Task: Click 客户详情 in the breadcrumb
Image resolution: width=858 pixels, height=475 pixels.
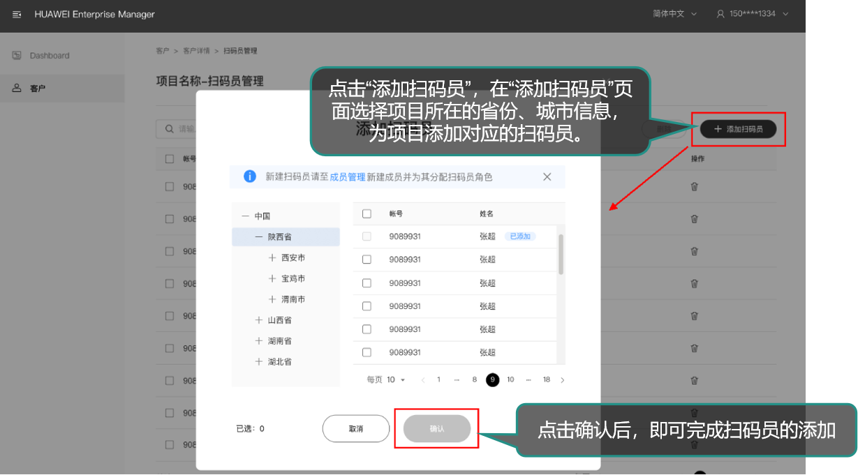Action: (x=196, y=51)
